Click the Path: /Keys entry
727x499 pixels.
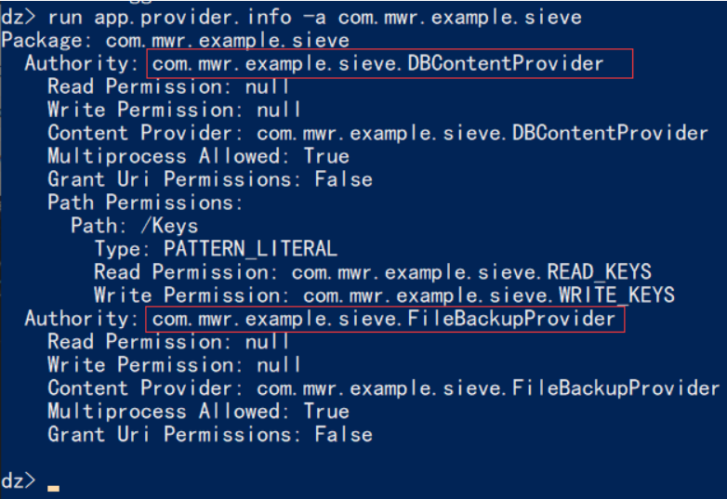(135, 226)
